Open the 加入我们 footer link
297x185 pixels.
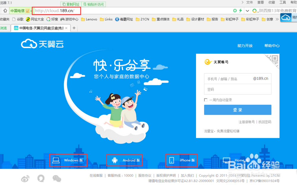click(x=187, y=176)
